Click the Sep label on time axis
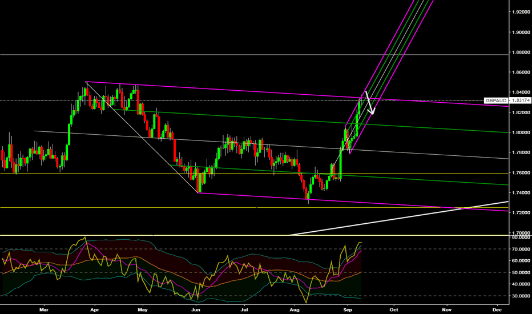Screen dimensions: 532x314 347,310
